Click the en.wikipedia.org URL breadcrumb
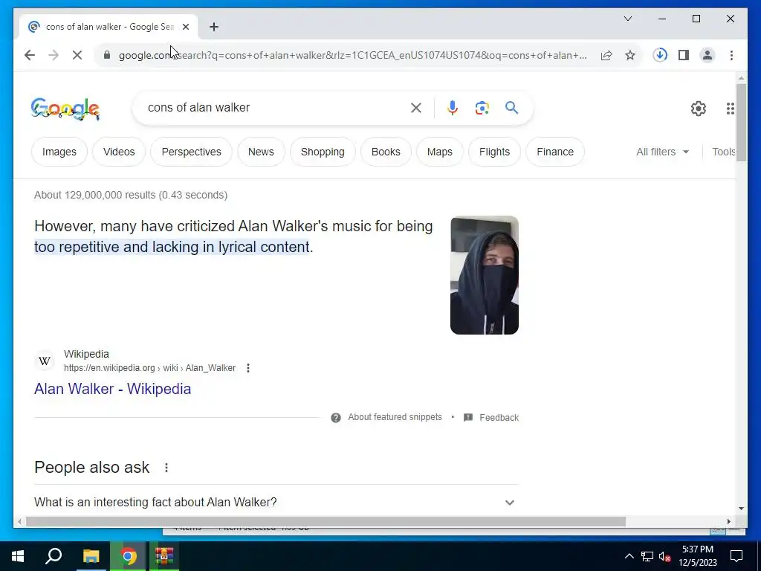The height and width of the screenshot is (571, 761). [149, 368]
